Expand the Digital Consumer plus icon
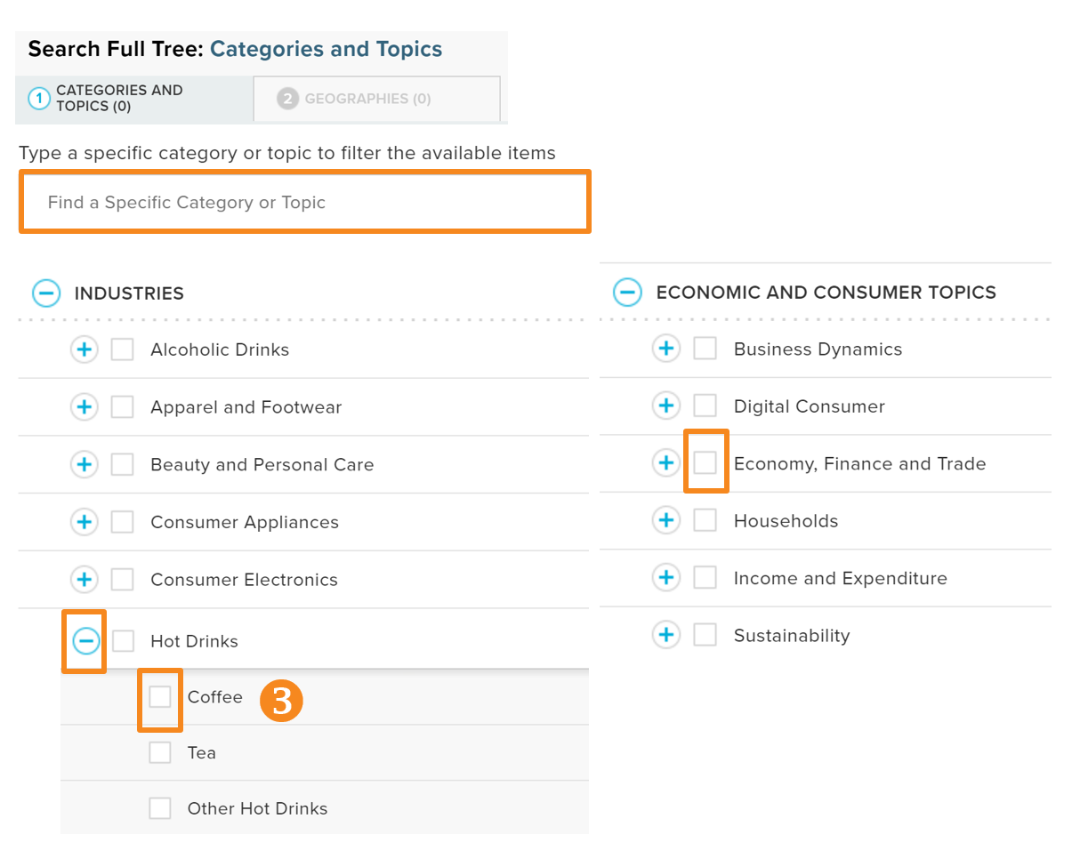This screenshot has width=1072, height=851. click(x=665, y=406)
